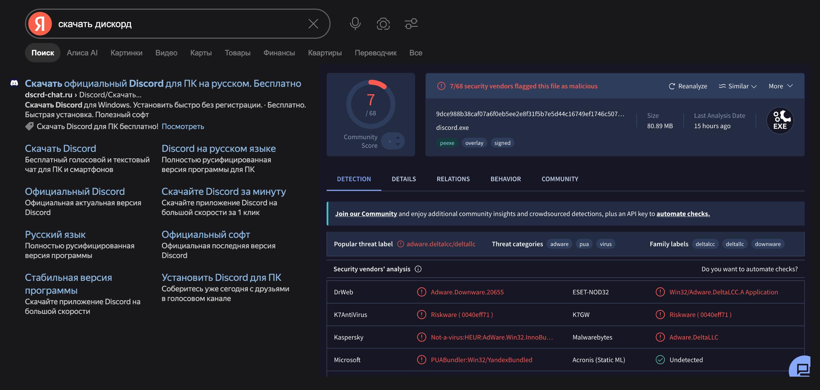The height and width of the screenshot is (390, 820).
Task: Show all services via Все
Action: [416, 53]
